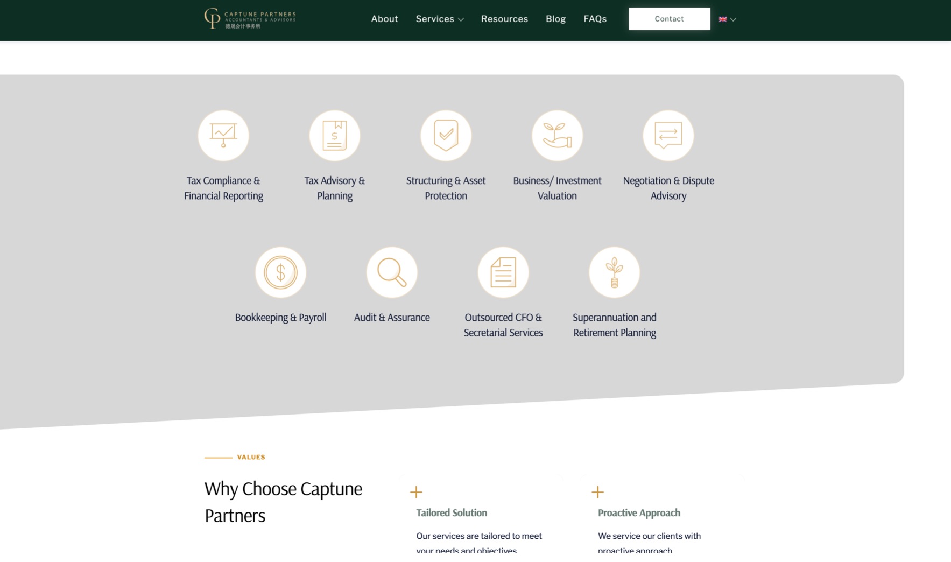Select the Structuring & Asset Protection shield icon

(x=446, y=136)
